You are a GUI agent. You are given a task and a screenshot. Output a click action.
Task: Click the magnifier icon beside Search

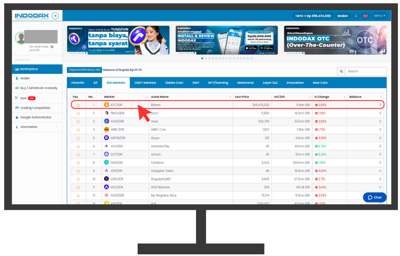coord(341,71)
